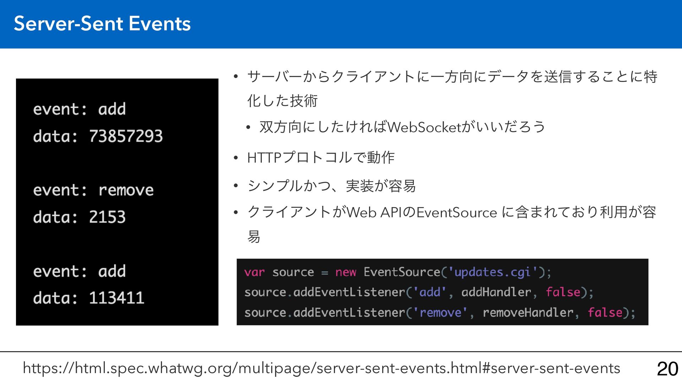Click the last 'event: add' line

point(80,271)
